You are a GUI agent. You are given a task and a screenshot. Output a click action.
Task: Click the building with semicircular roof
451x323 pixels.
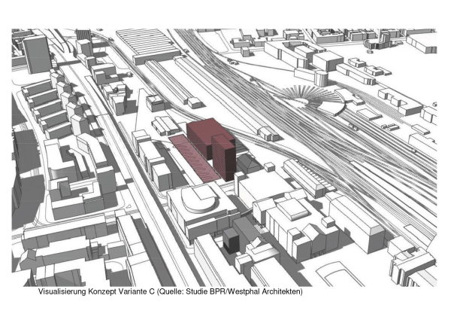(197, 202)
